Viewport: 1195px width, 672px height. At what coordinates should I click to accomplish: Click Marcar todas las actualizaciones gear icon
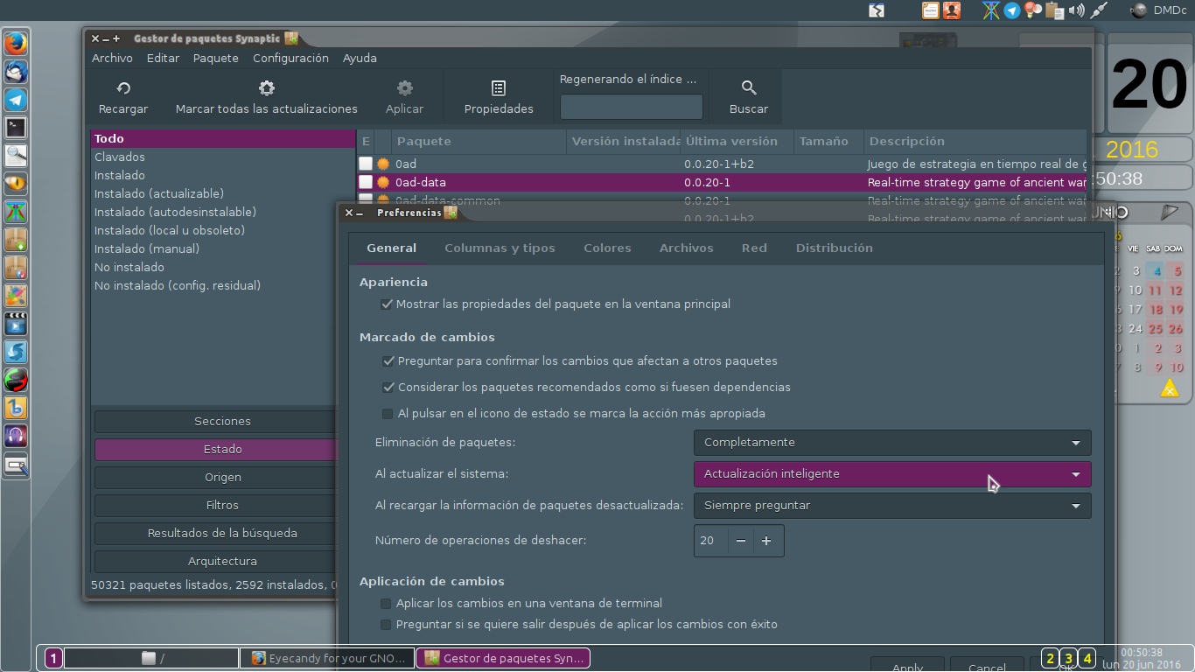tap(267, 88)
